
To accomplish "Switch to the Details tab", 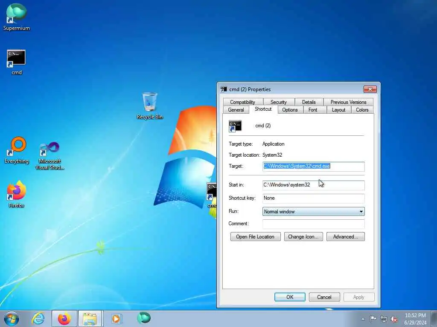I will click(309, 102).
